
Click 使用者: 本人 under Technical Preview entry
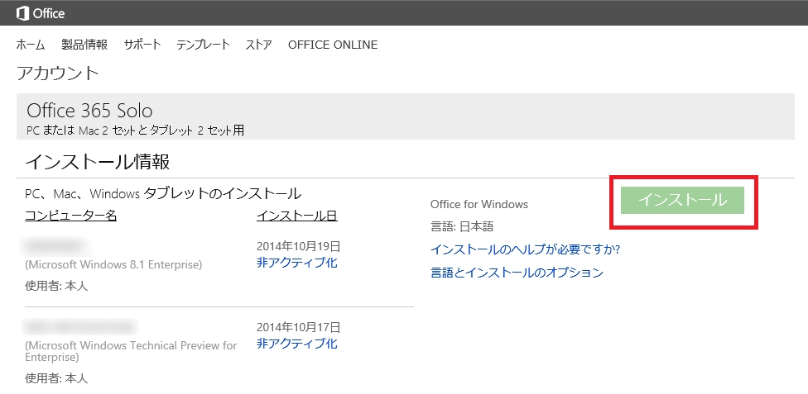tap(56, 379)
